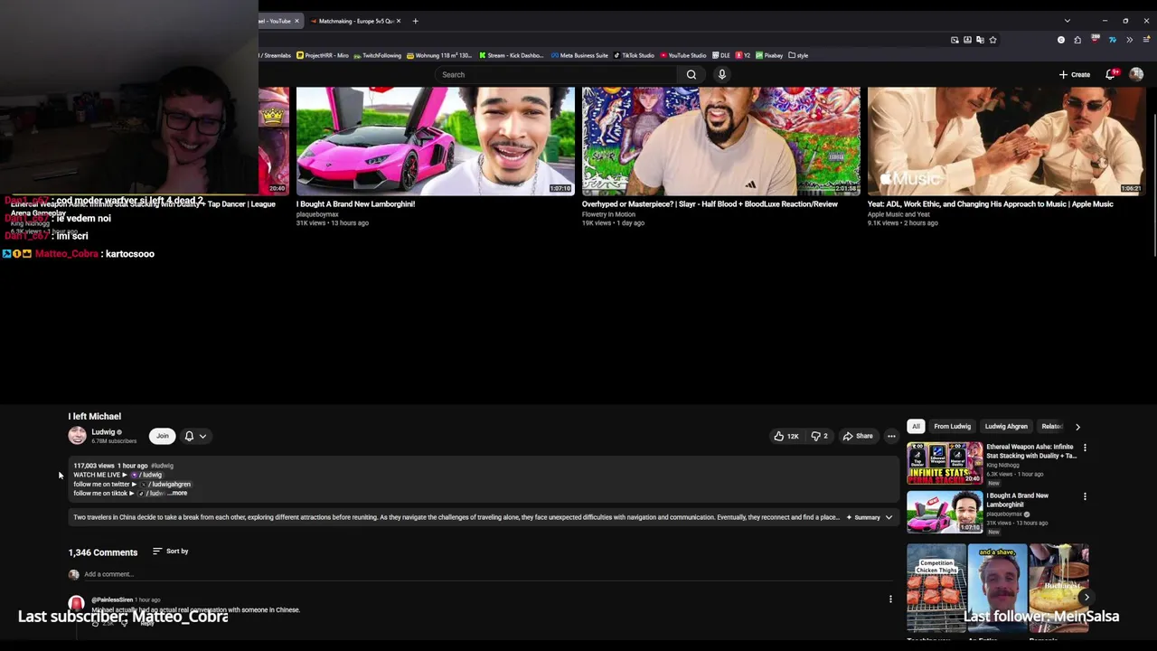Image resolution: width=1157 pixels, height=651 pixels.
Task: Open menu for Ethereal Weapon Ashe sidebar video
Action: tap(1085, 448)
